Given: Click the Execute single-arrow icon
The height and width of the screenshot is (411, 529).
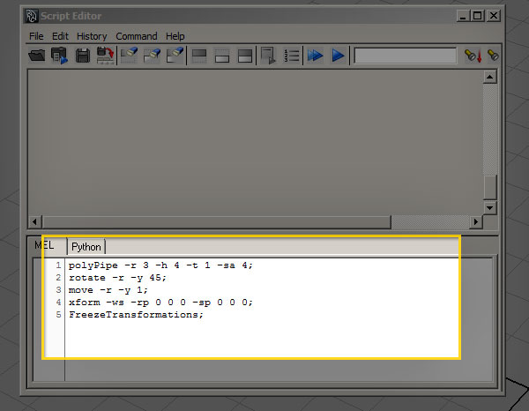Looking at the screenshot, I should coord(338,56).
